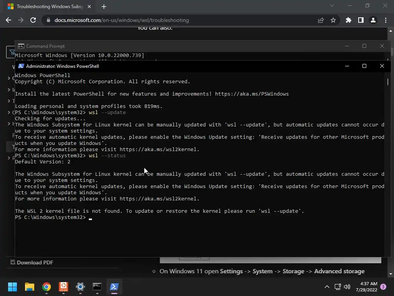Go back using the browser back arrow

click(8, 20)
